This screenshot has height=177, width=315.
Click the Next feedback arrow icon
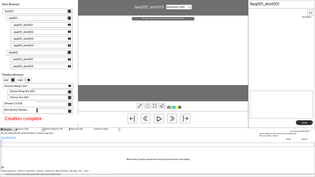310,13
